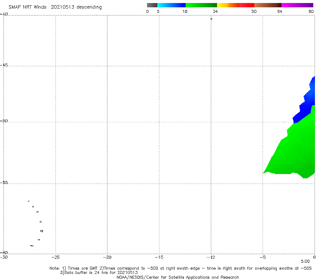Click the 'Data buffer is 24 hrs' note
318x280 pixels.
[x=99, y=273]
